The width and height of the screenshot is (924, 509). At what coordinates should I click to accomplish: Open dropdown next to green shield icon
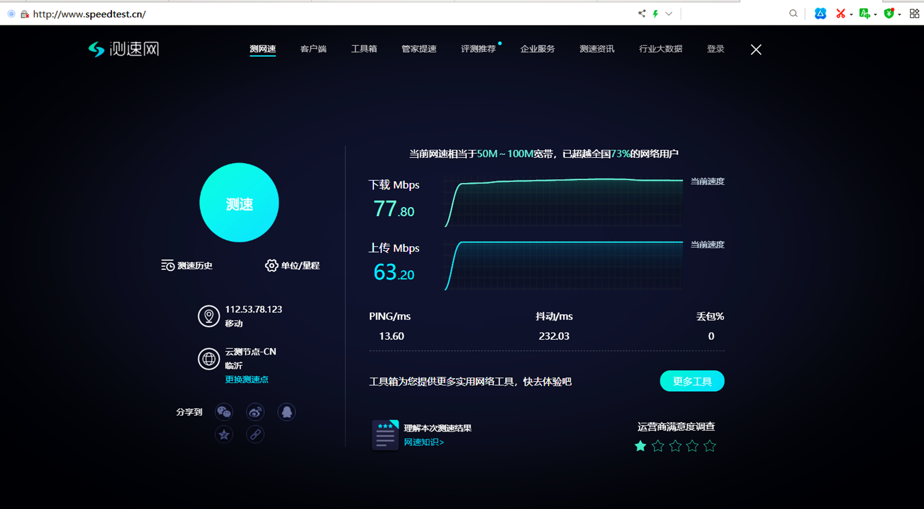[900, 15]
